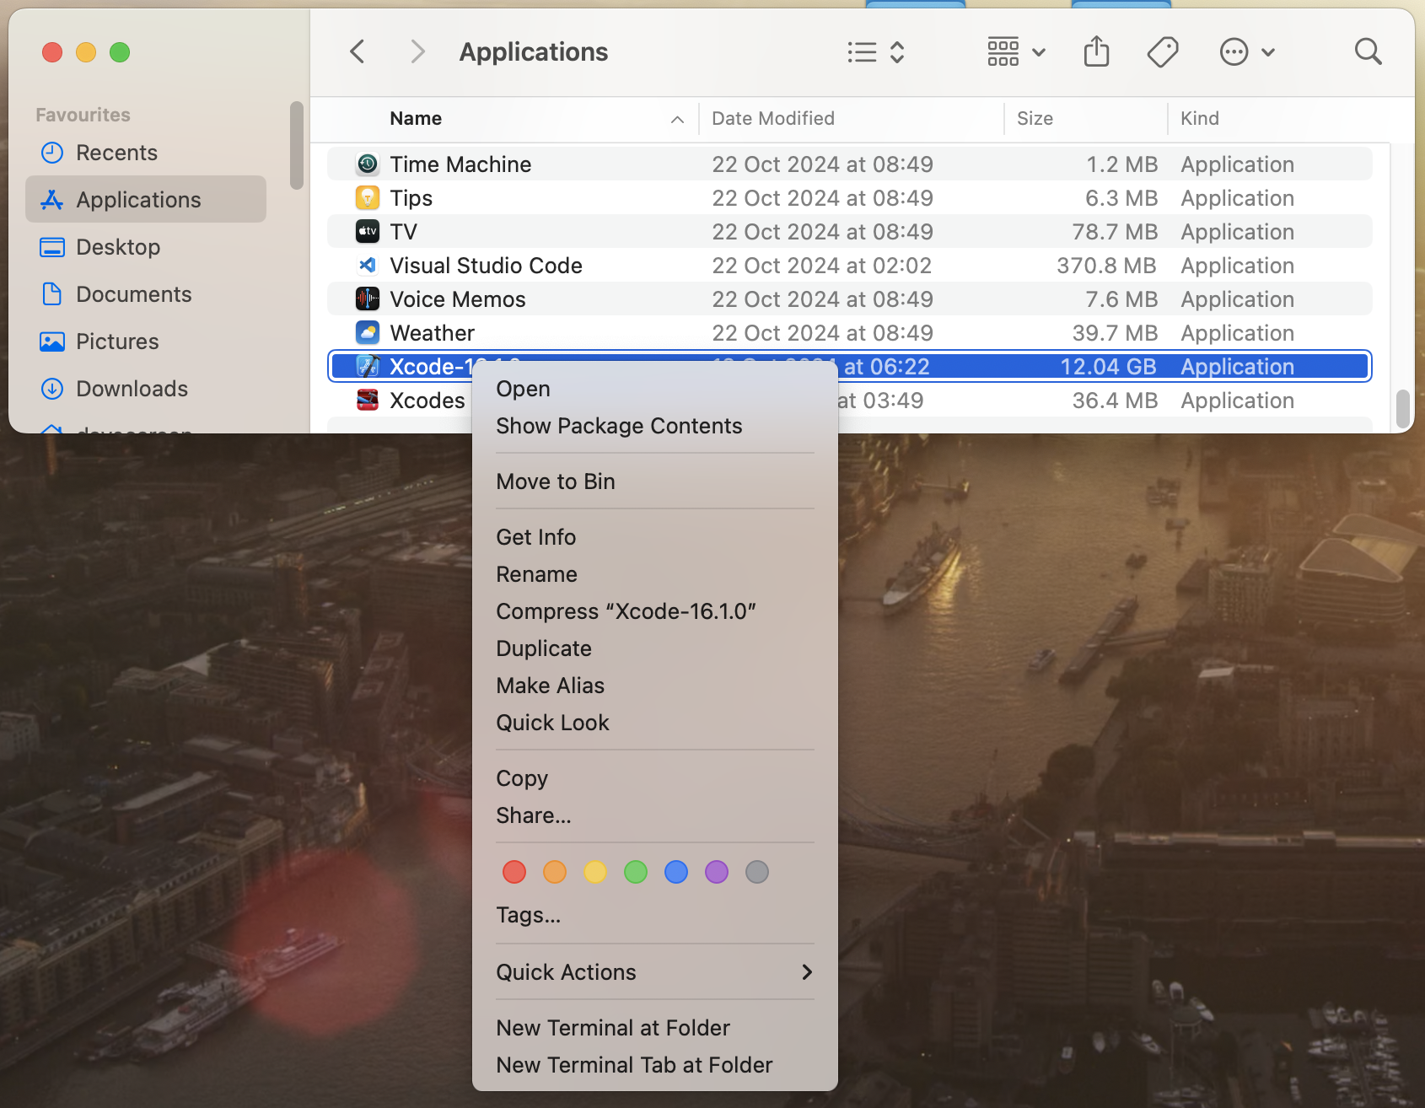This screenshot has height=1108, width=1425.
Task: Choose New Terminal Tab at Folder
Action: coord(655,1065)
